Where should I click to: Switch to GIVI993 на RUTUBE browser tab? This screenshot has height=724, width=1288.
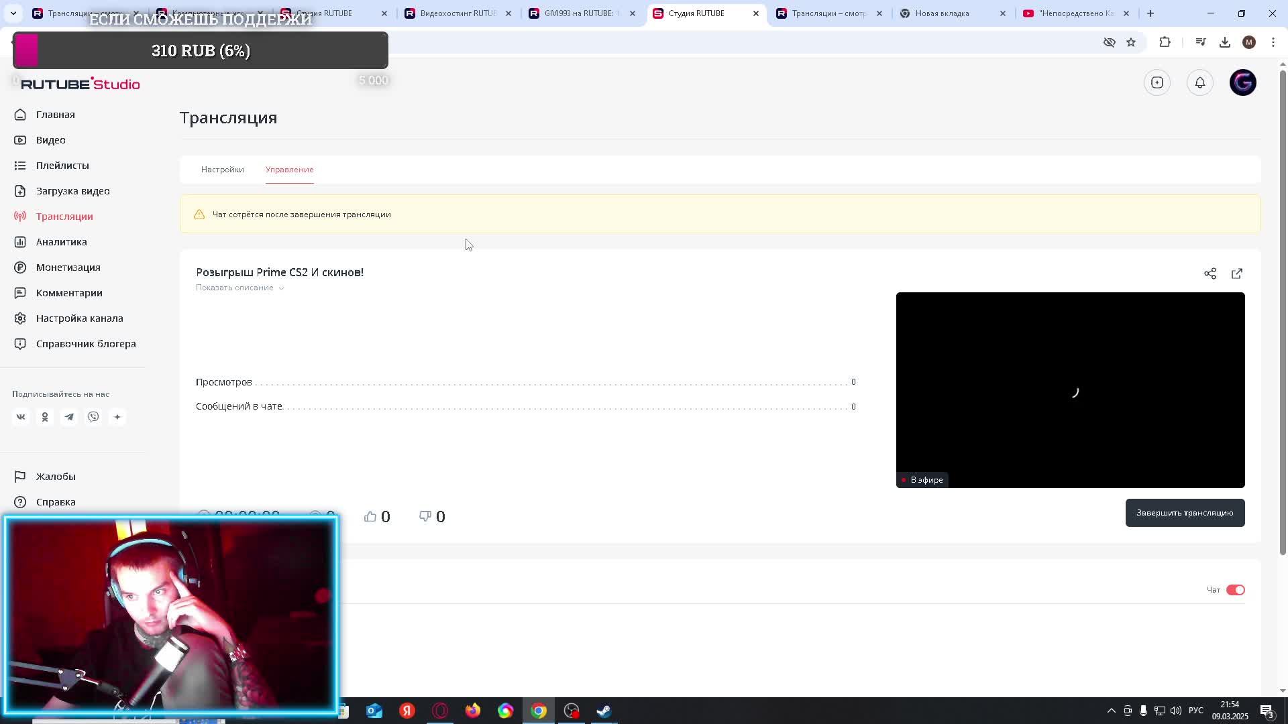pos(582,13)
